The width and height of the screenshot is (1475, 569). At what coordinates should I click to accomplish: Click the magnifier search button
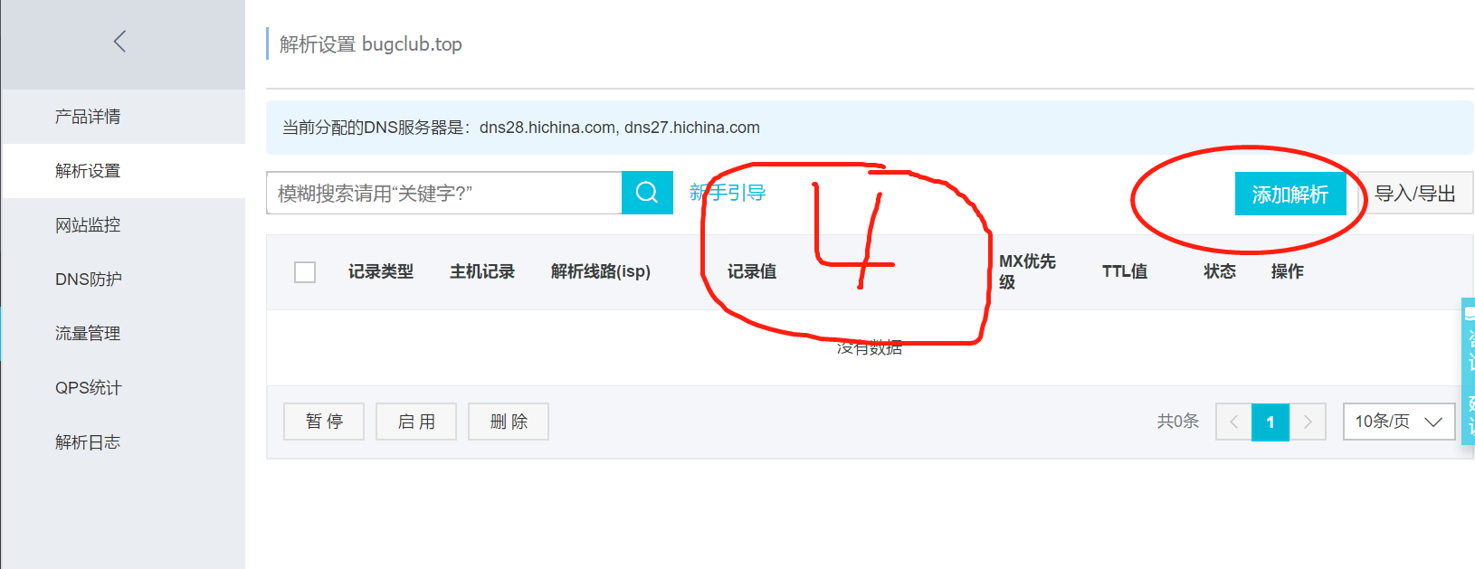(647, 193)
